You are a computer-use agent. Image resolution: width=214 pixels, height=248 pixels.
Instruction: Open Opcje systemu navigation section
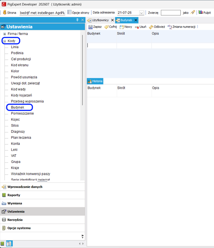tap(43, 228)
